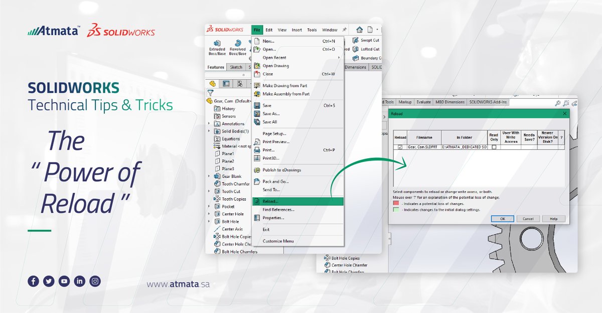Screen dimensions: 602x313
Task: Open the Tools menu
Action: pyautogui.click(x=312, y=30)
